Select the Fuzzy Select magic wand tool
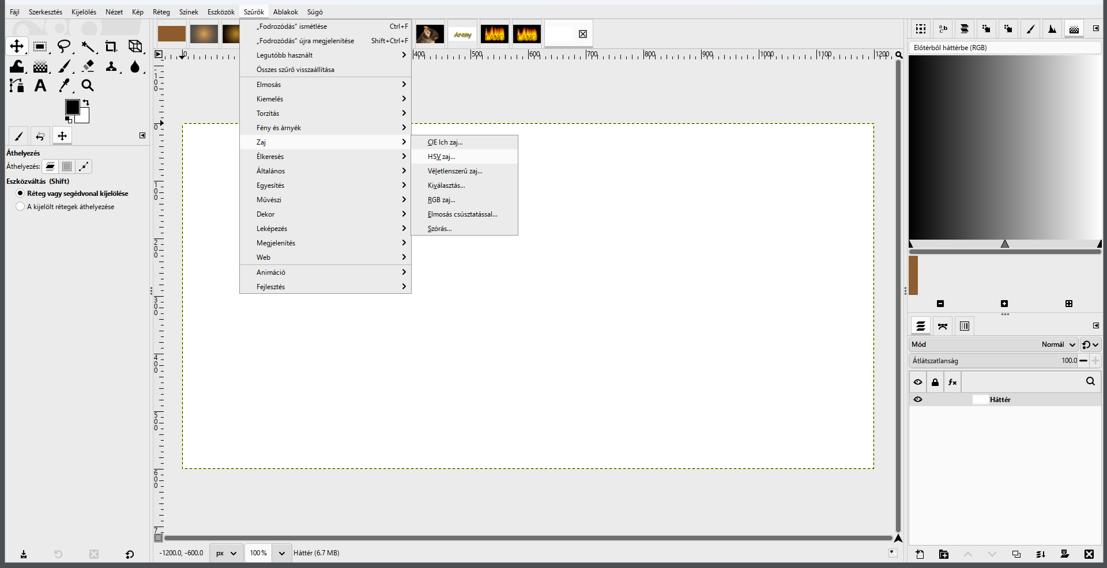1107x568 pixels. pos(88,46)
